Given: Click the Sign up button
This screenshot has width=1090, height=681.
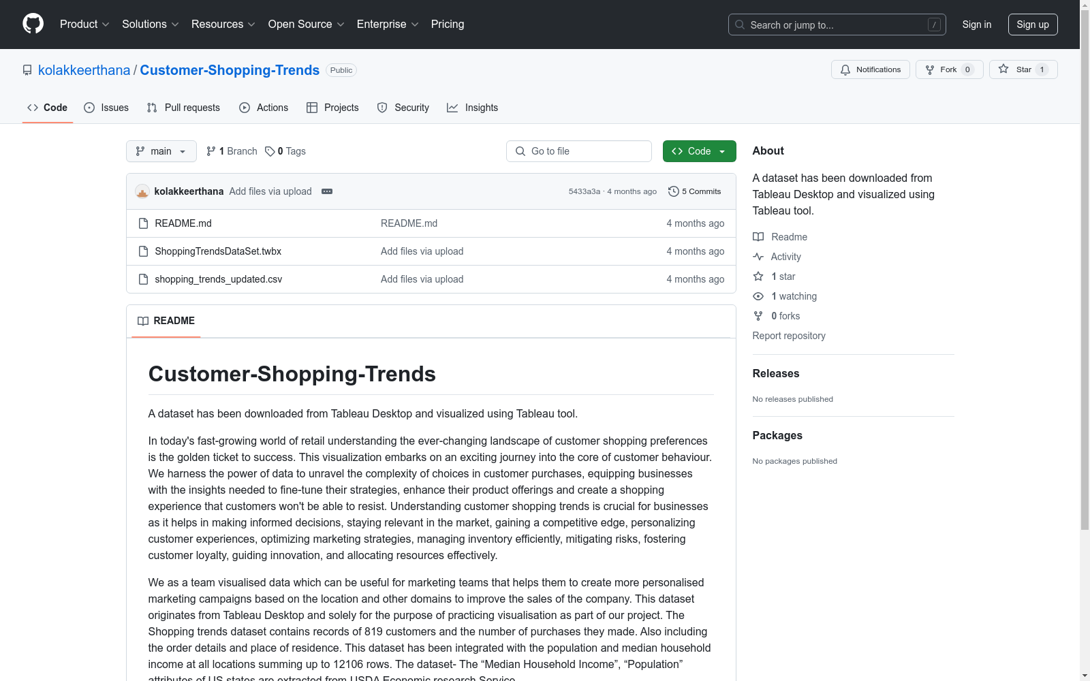Looking at the screenshot, I should tap(1033, 25).
